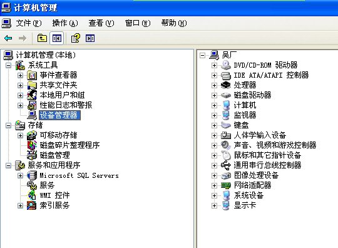Open the 窗口(W) menu
The image size is (338, 248).
click(138, 23)
